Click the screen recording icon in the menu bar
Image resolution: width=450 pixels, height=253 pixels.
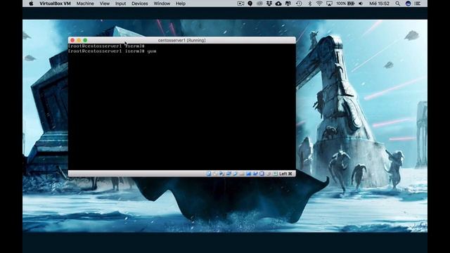click(x=240, y=4)
